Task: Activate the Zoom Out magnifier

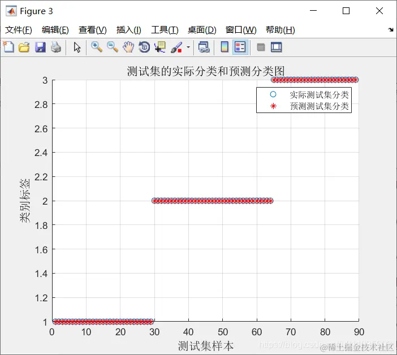Action: [x=113, y=47]
